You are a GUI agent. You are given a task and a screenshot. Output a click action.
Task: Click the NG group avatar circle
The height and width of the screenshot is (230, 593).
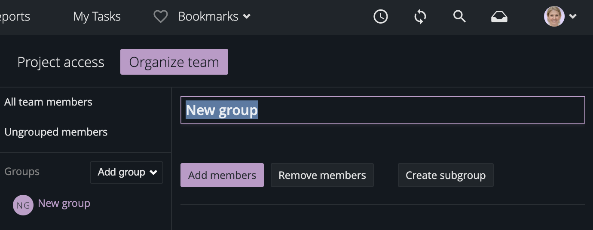[23, 205]
